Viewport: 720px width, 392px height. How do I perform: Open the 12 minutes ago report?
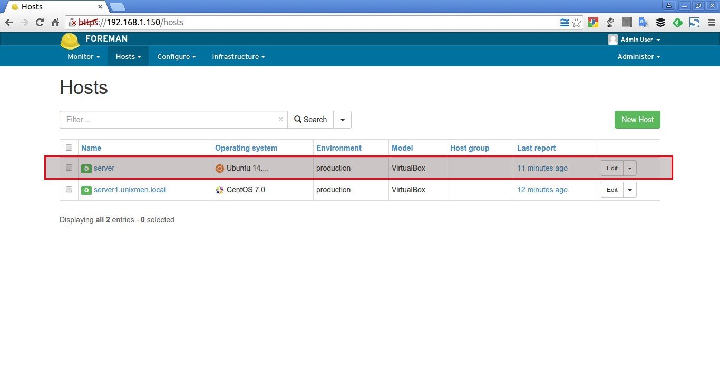[542, 190]
